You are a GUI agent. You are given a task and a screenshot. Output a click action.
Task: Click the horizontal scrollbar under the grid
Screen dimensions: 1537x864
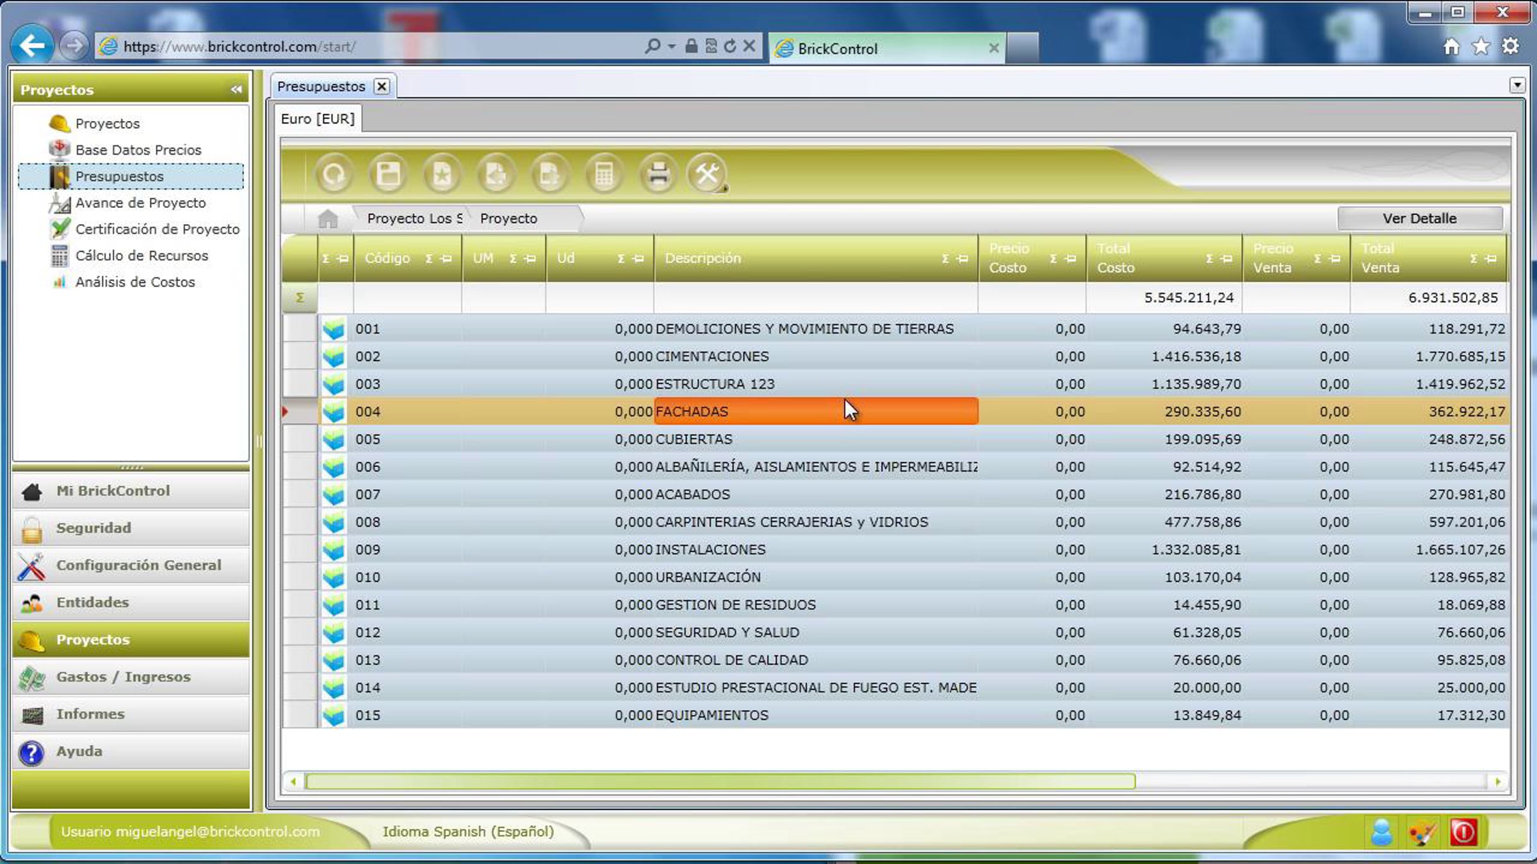pos(720,781)
